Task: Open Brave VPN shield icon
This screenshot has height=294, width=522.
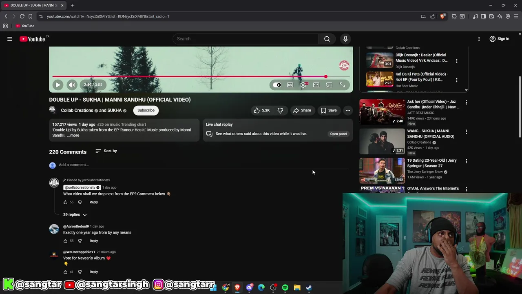Action: point(508,16)
